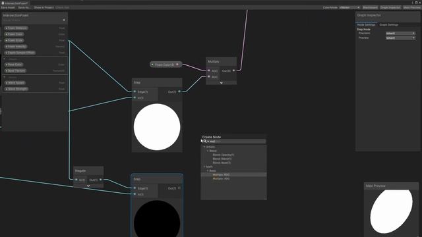Click the Foam Color node output port
422x237 pixels.
coord(177,65)
